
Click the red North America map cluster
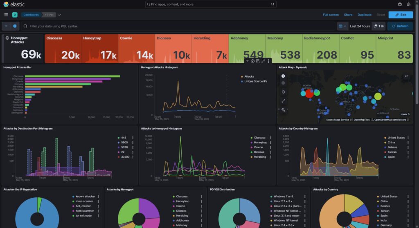click(x=309, y=93)
